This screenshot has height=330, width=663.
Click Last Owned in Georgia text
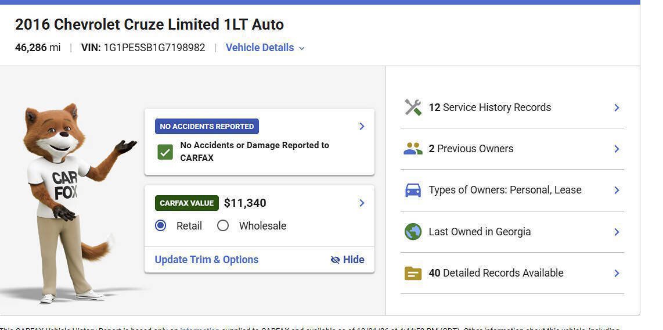(x=480, y=232)
